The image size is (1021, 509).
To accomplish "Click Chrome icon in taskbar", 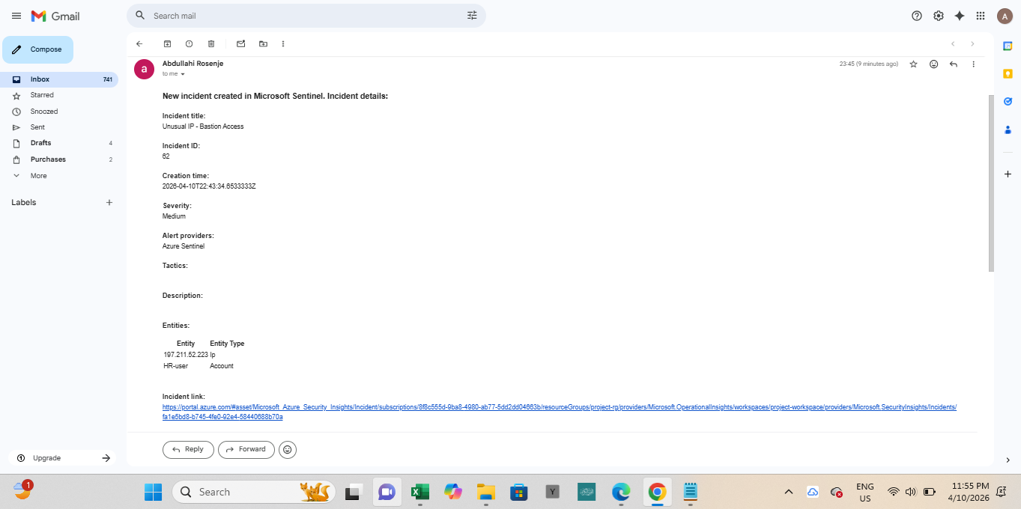I will point(657,492).
